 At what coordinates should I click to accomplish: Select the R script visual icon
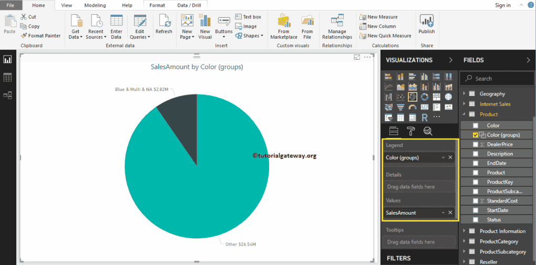(x=425, y=117)
